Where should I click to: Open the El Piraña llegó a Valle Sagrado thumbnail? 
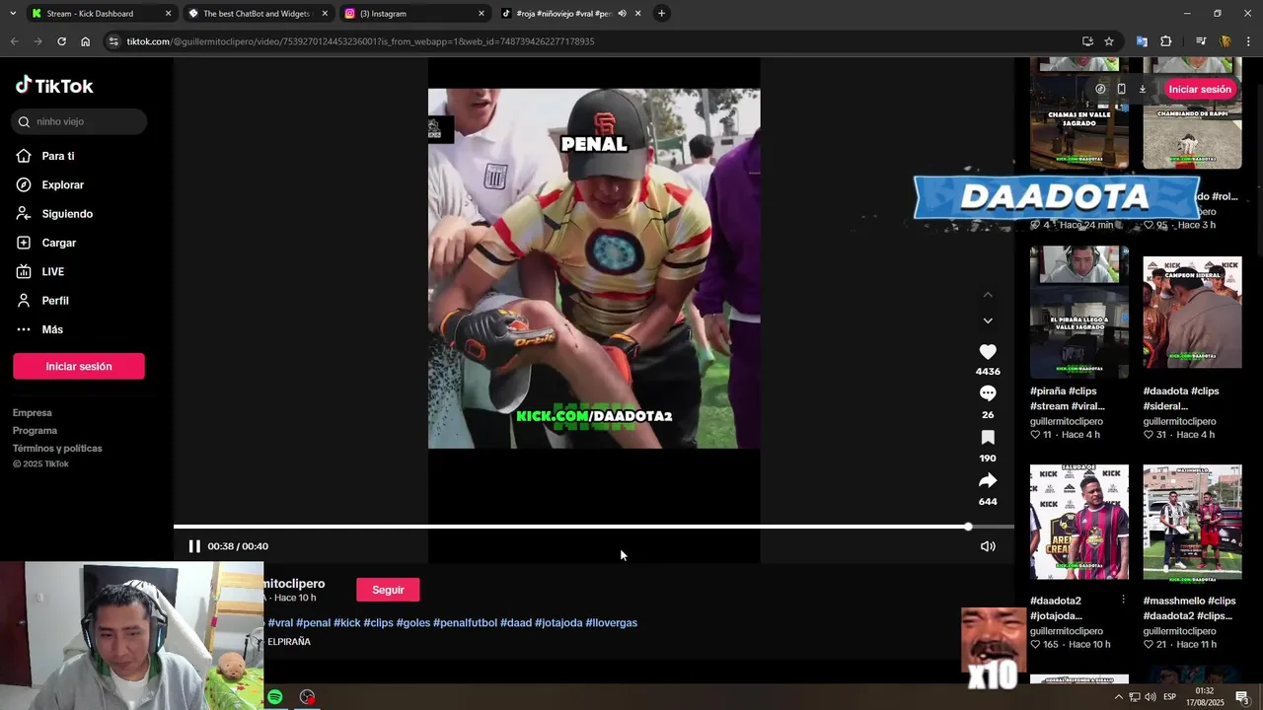[1079, 312]
